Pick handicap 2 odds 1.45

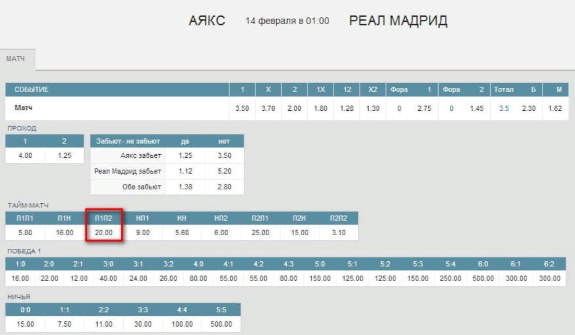tap(477, 109)
